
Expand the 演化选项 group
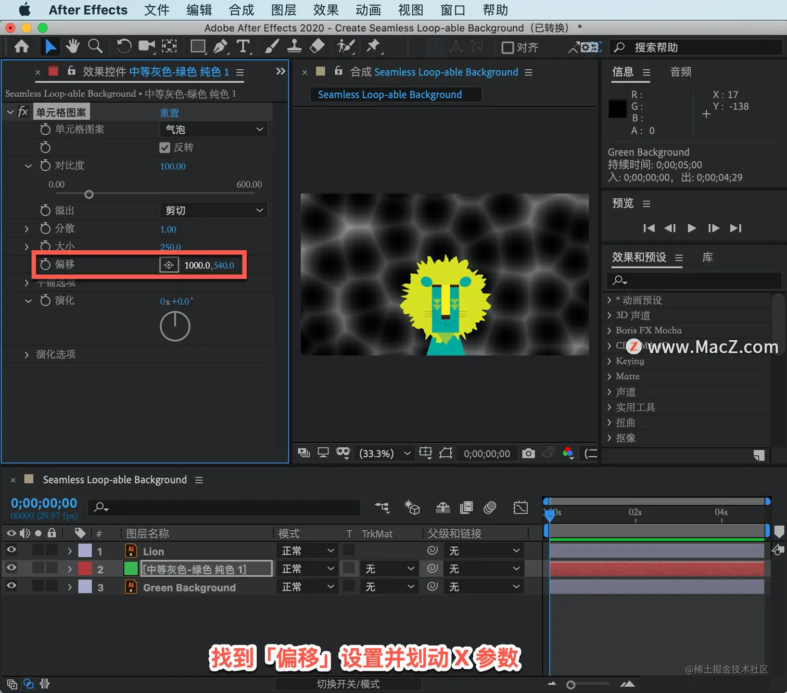pyautogui.click(x=27, y=355)
